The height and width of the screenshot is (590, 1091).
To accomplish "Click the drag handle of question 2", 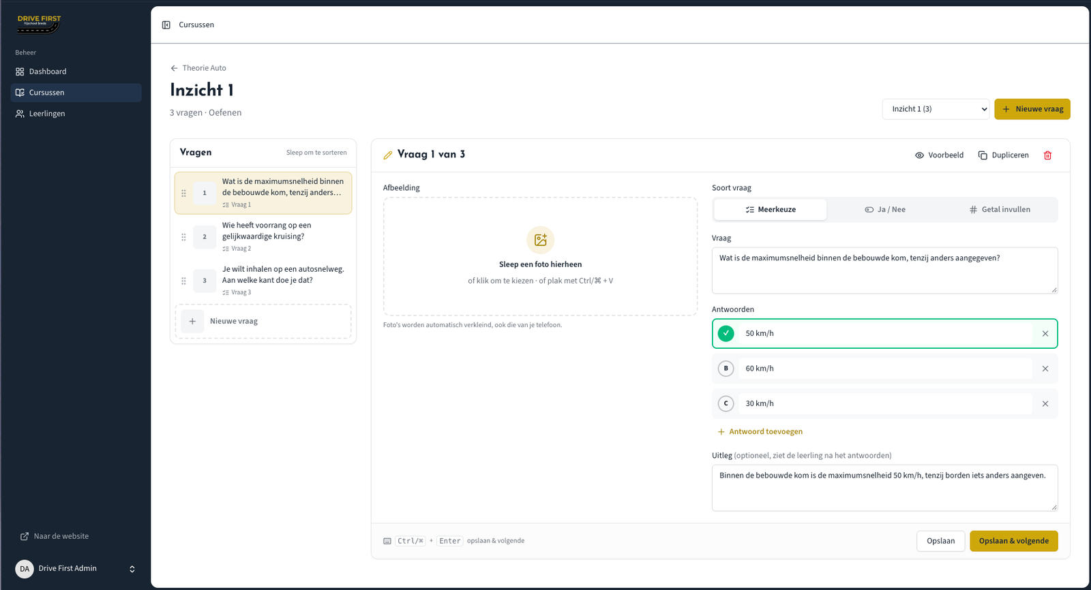I will (x=183, y=237).
